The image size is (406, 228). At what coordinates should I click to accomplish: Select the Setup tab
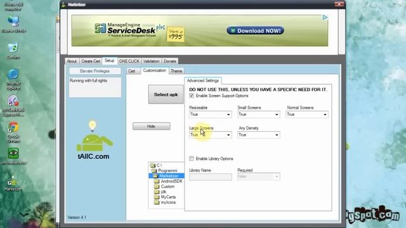pyautogui.click(x=110, y=61)
